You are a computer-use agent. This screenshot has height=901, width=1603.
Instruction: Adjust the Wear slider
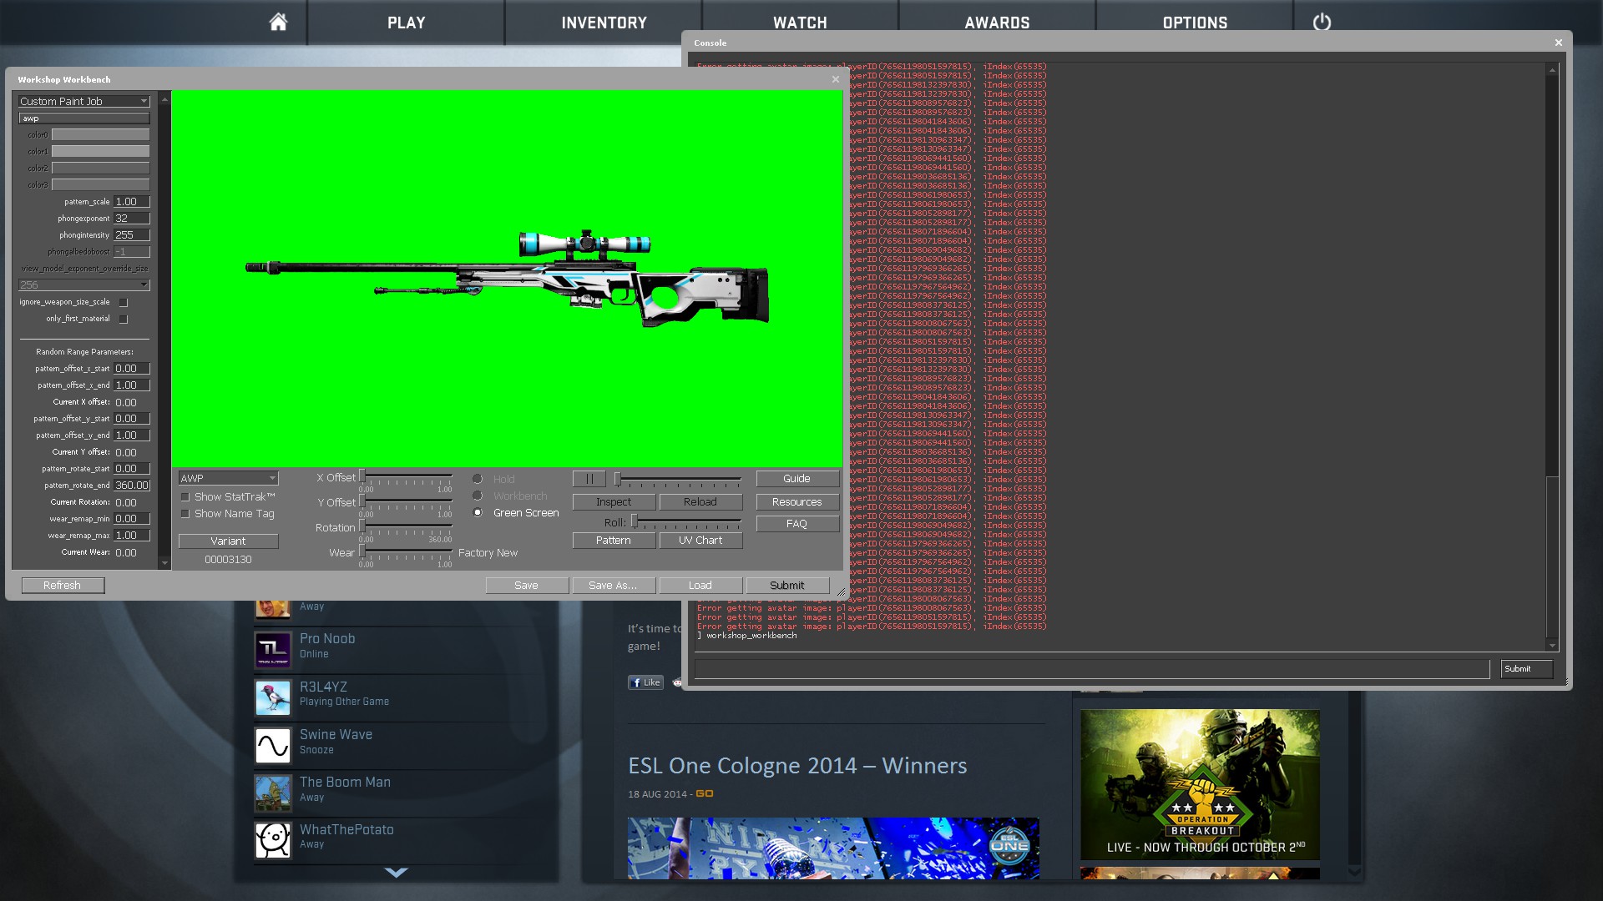[363, 552]
